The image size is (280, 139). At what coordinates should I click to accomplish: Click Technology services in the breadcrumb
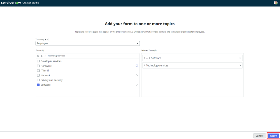coord(56,56)
